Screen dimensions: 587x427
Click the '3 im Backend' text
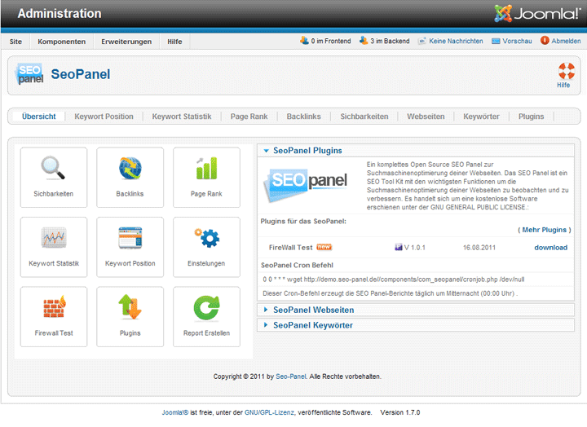[390, 41]
